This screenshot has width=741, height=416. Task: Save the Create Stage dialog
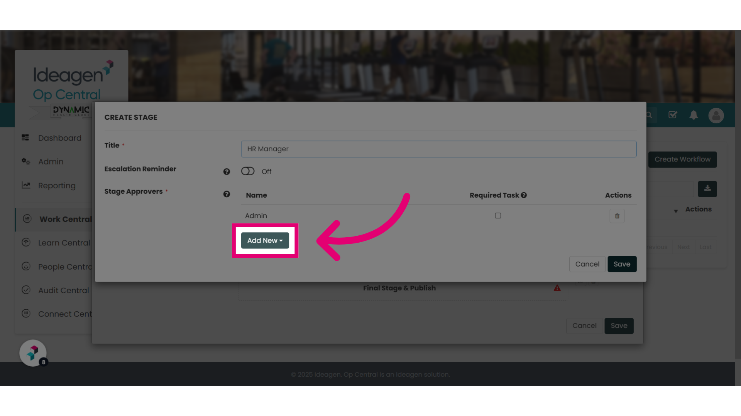622,264
